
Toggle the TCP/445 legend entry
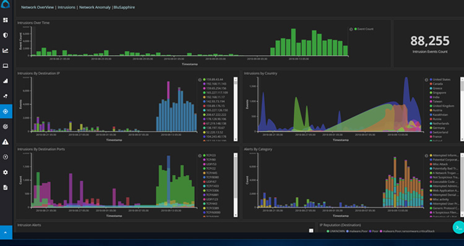(x=210, y=173)
